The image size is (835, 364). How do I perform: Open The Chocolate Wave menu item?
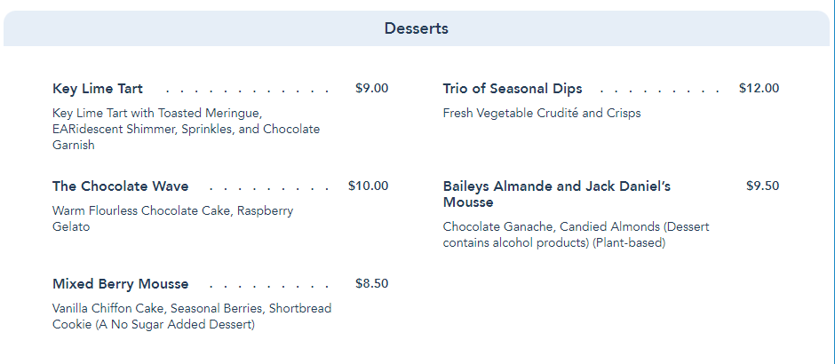pos(120,186)
